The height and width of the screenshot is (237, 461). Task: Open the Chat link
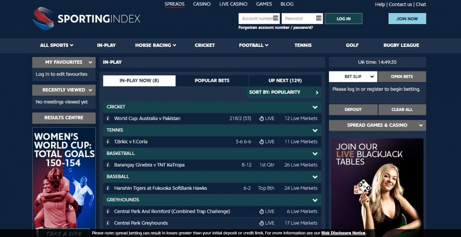(421, 5)
